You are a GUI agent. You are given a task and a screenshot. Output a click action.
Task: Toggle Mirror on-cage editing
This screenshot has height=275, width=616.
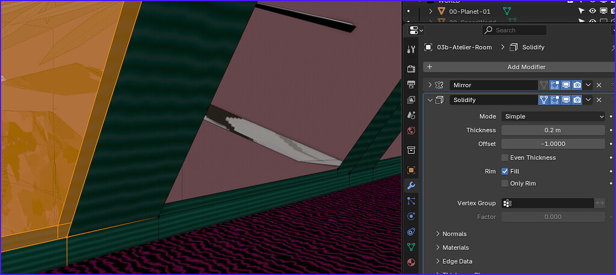543,85
